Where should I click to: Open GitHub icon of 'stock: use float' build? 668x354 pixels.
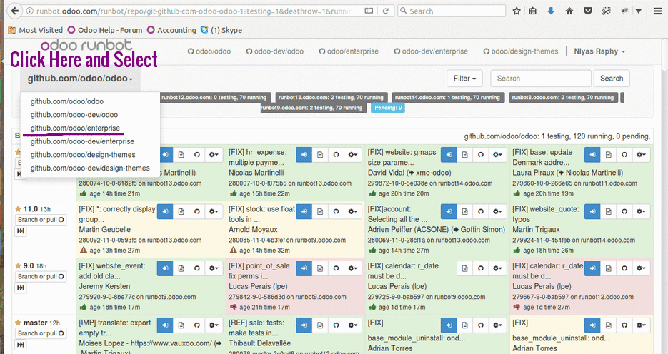coord(336,211)
